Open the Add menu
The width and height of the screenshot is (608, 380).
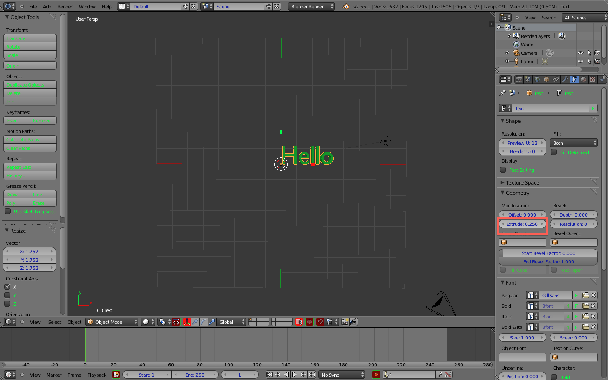pos(47,6)
